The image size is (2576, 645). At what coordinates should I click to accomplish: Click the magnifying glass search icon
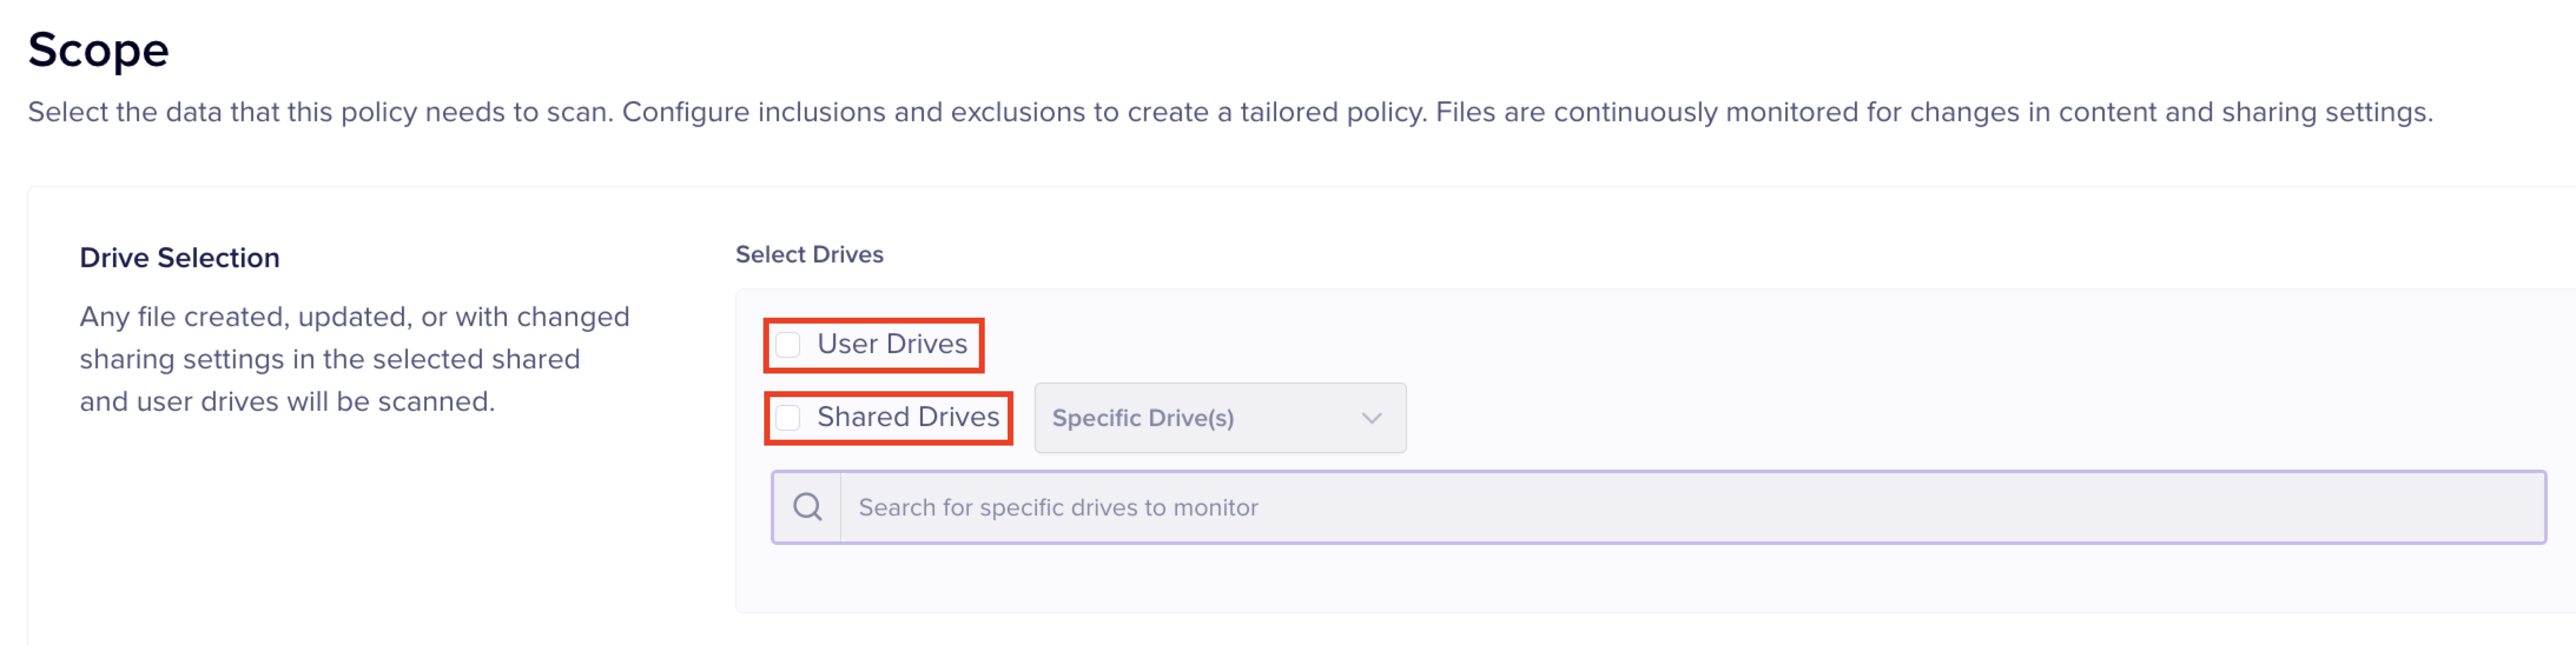(807, 507)
